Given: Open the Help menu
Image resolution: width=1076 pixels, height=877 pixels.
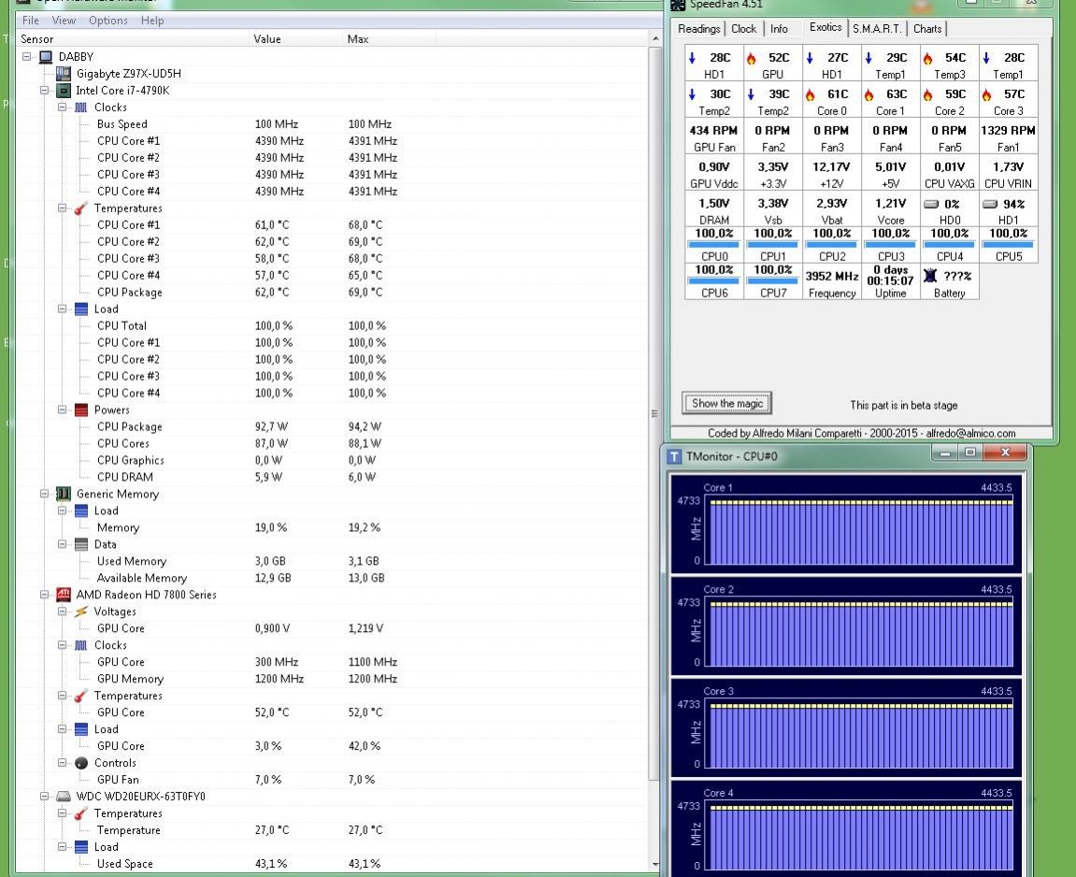Looking at the screenshot, I should point(152,21).
